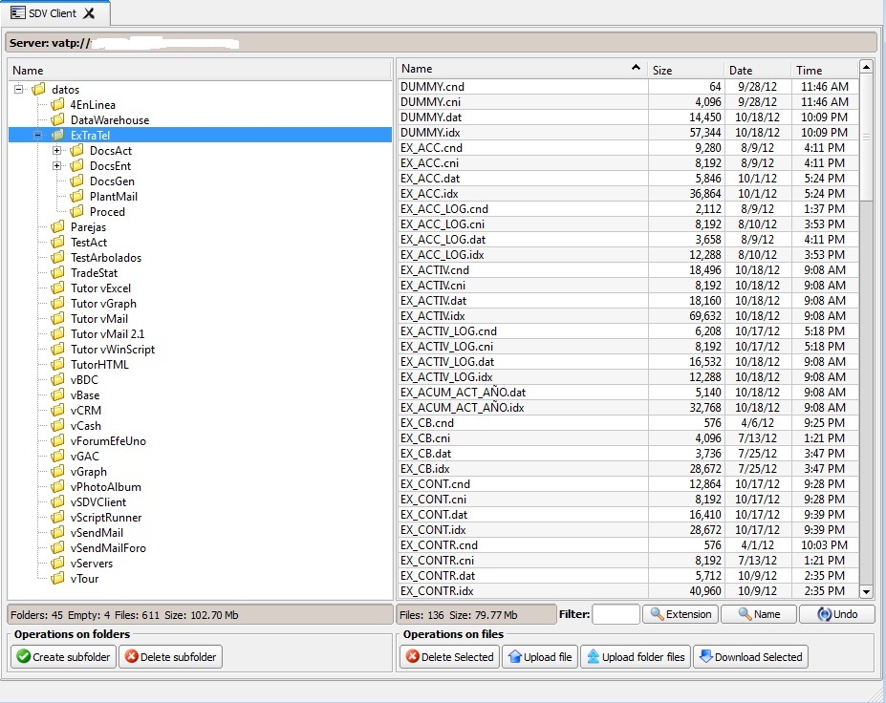
Task: Click the Delete subfolder button
Action: tap(170, 657)
